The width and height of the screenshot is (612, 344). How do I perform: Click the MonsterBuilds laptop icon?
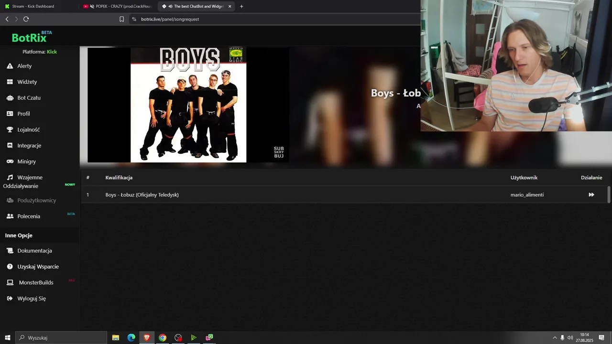(10, 282)
